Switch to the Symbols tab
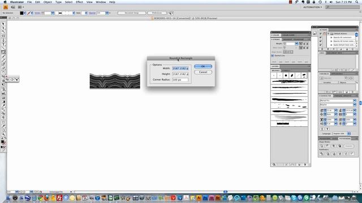 point(286,70)
